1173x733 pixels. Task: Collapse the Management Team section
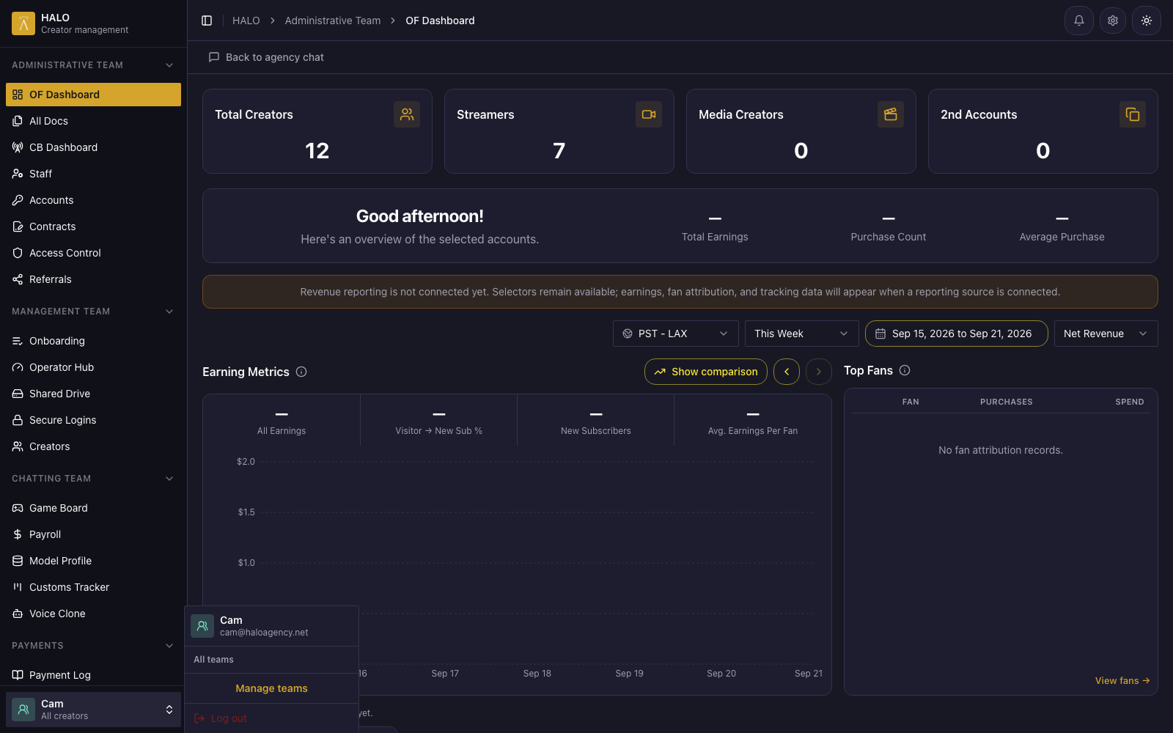(x=169, y=312)
